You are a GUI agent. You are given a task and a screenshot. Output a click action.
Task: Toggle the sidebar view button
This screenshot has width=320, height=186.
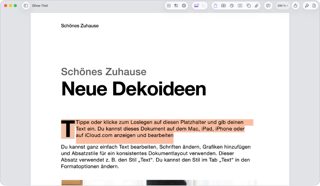(26, 6)
